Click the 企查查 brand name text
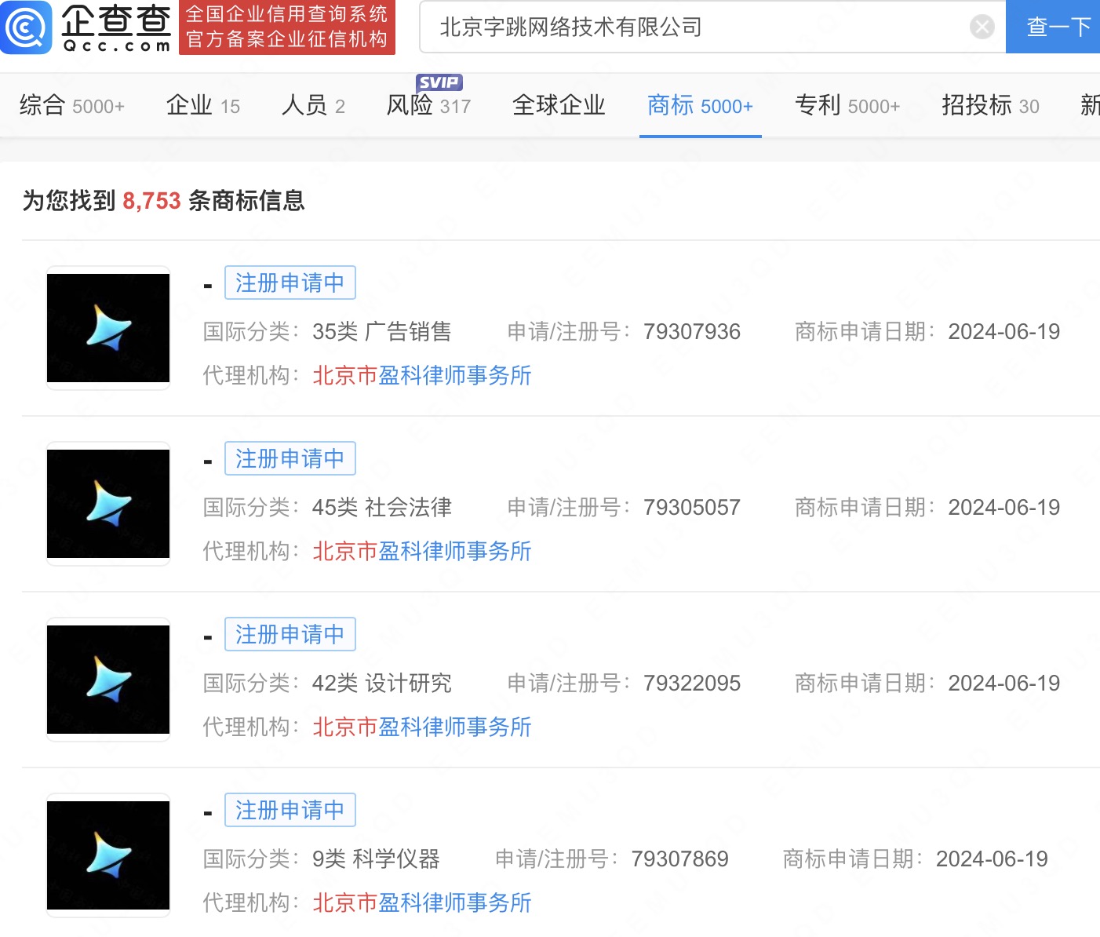The image size is (1100, 937). click(x=116, y=20)
